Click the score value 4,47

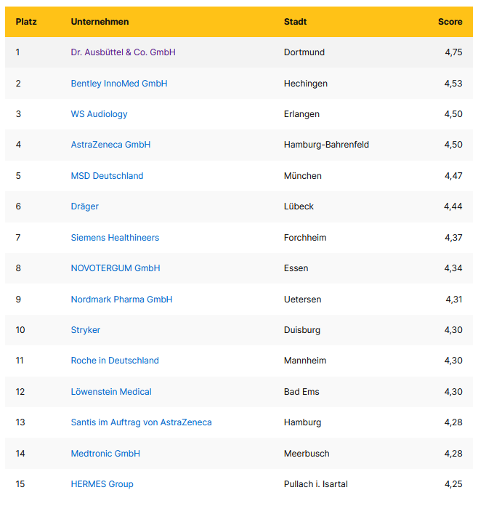pos(453,176)
